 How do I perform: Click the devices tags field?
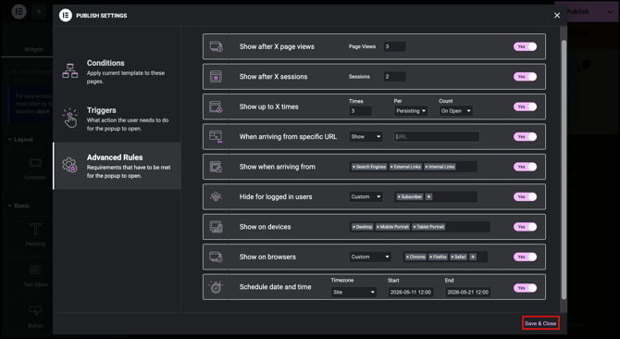tap(419, 227)
